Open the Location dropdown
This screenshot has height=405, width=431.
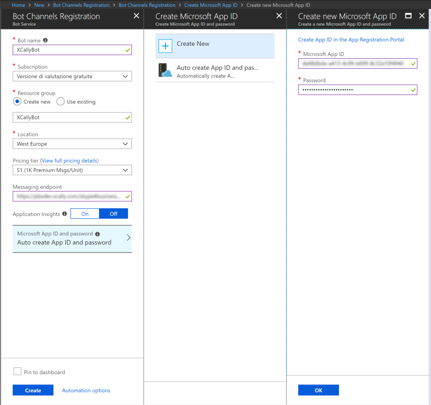72,144
